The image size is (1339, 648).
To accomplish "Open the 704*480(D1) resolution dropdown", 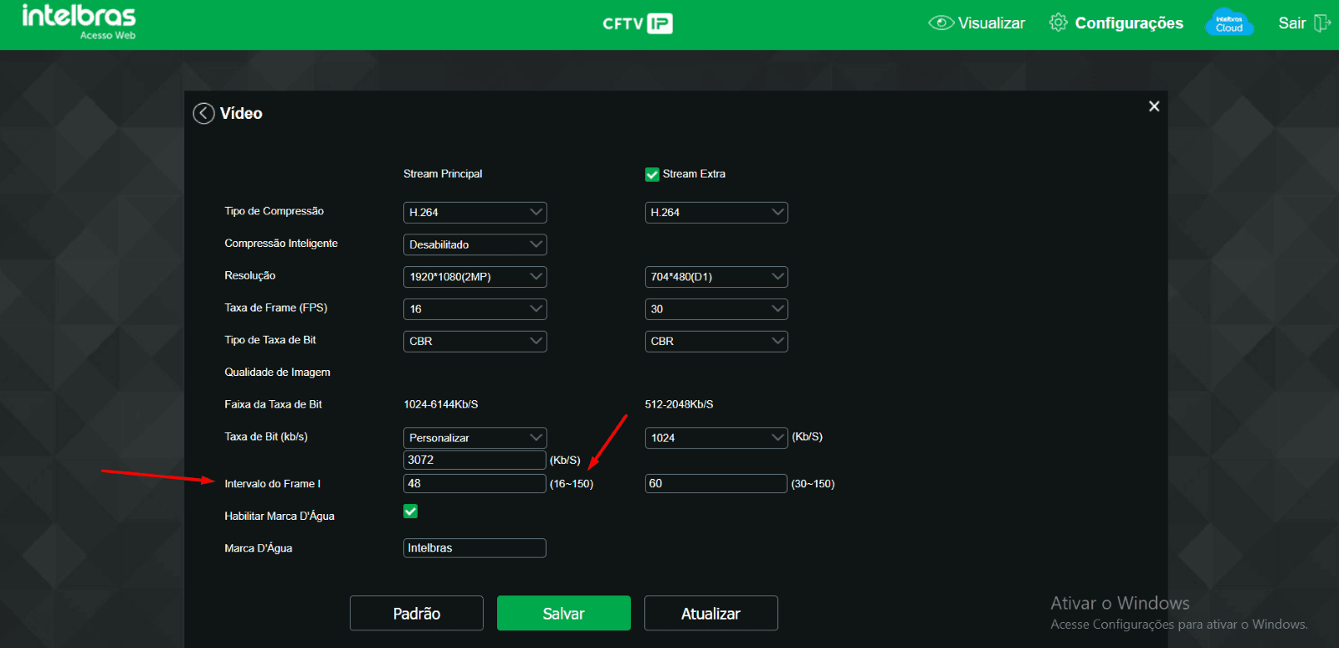I will coord(716,277).
